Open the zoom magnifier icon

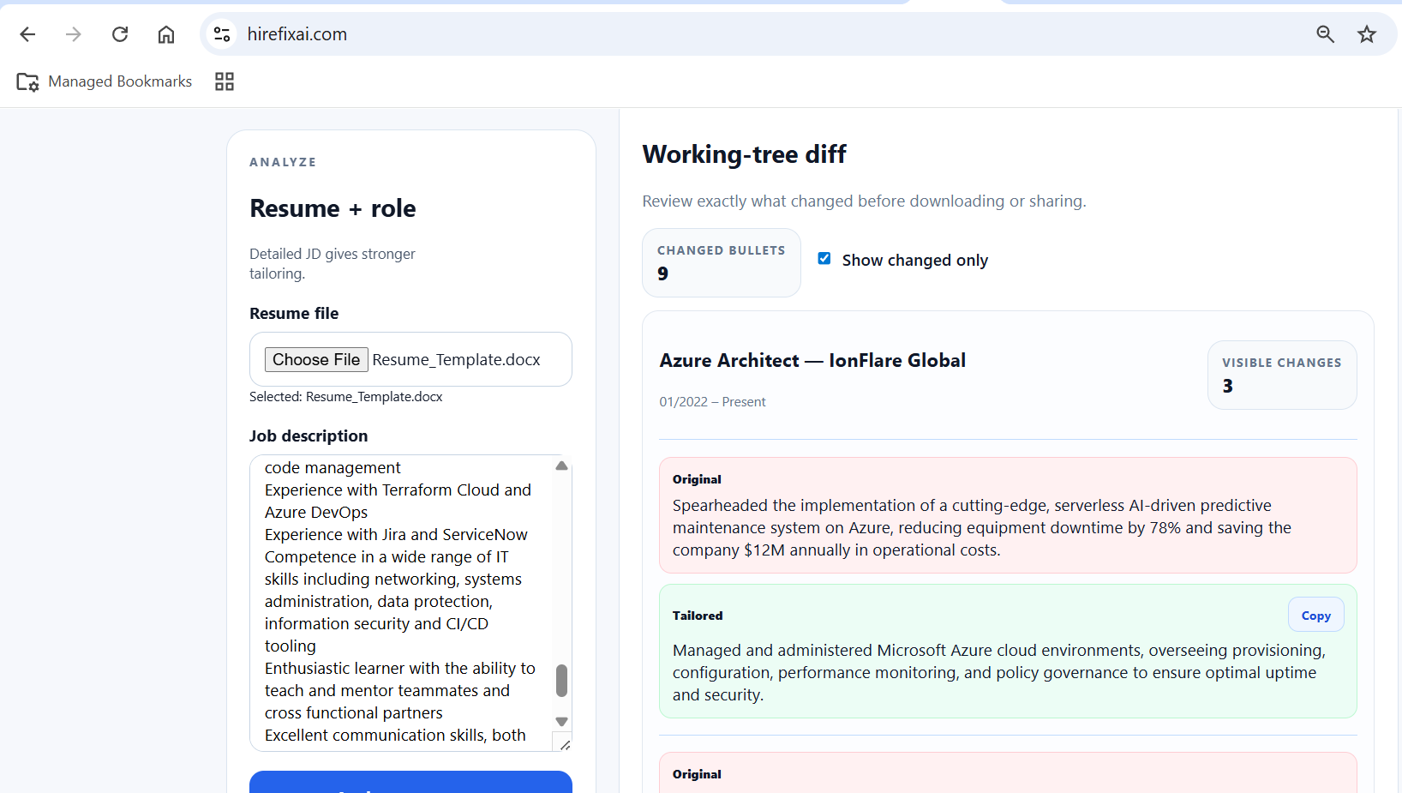(x=1325, y=34)
